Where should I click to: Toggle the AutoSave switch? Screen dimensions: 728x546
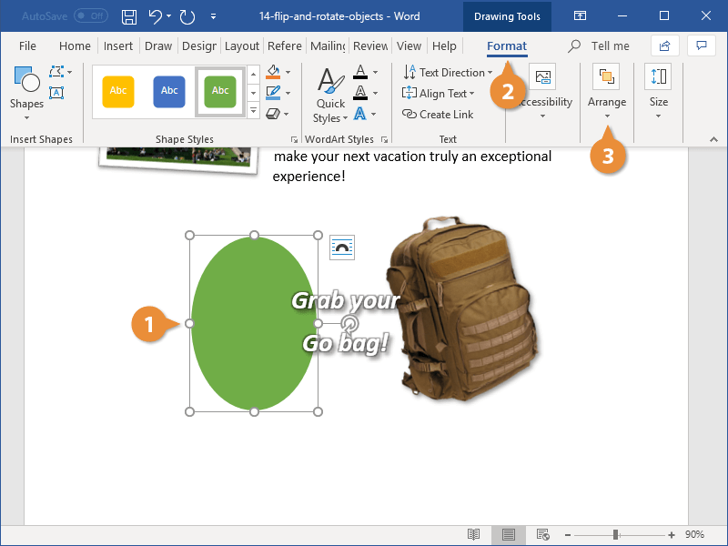[x=90, y=16]
